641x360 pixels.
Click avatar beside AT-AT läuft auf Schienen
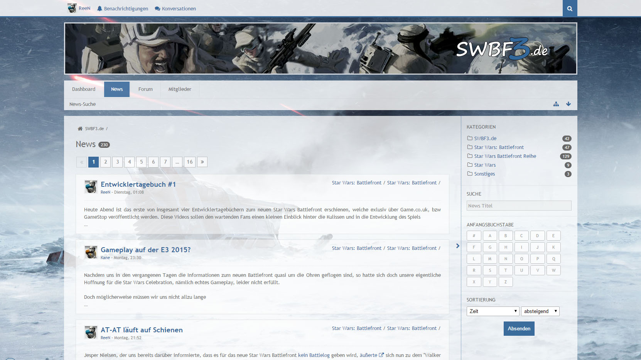pos(91,333)
